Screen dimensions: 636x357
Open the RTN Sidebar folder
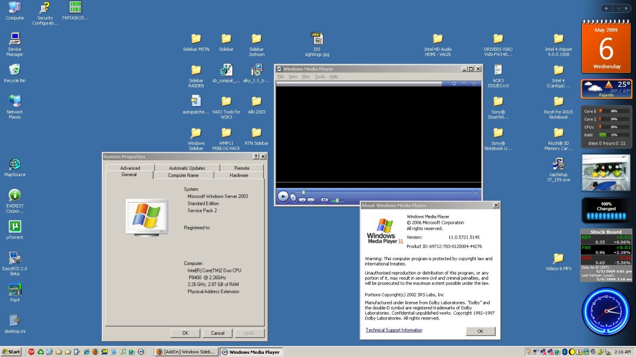pos(257,136)
